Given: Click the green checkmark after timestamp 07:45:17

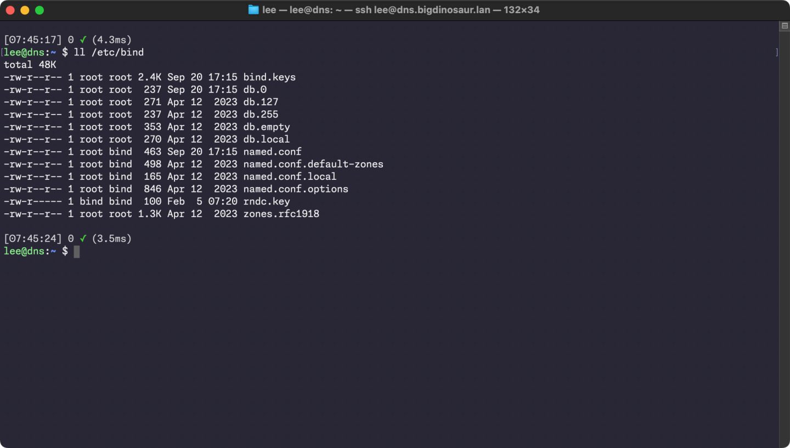Looking at the screenshot, I should (x=82, y=39).
